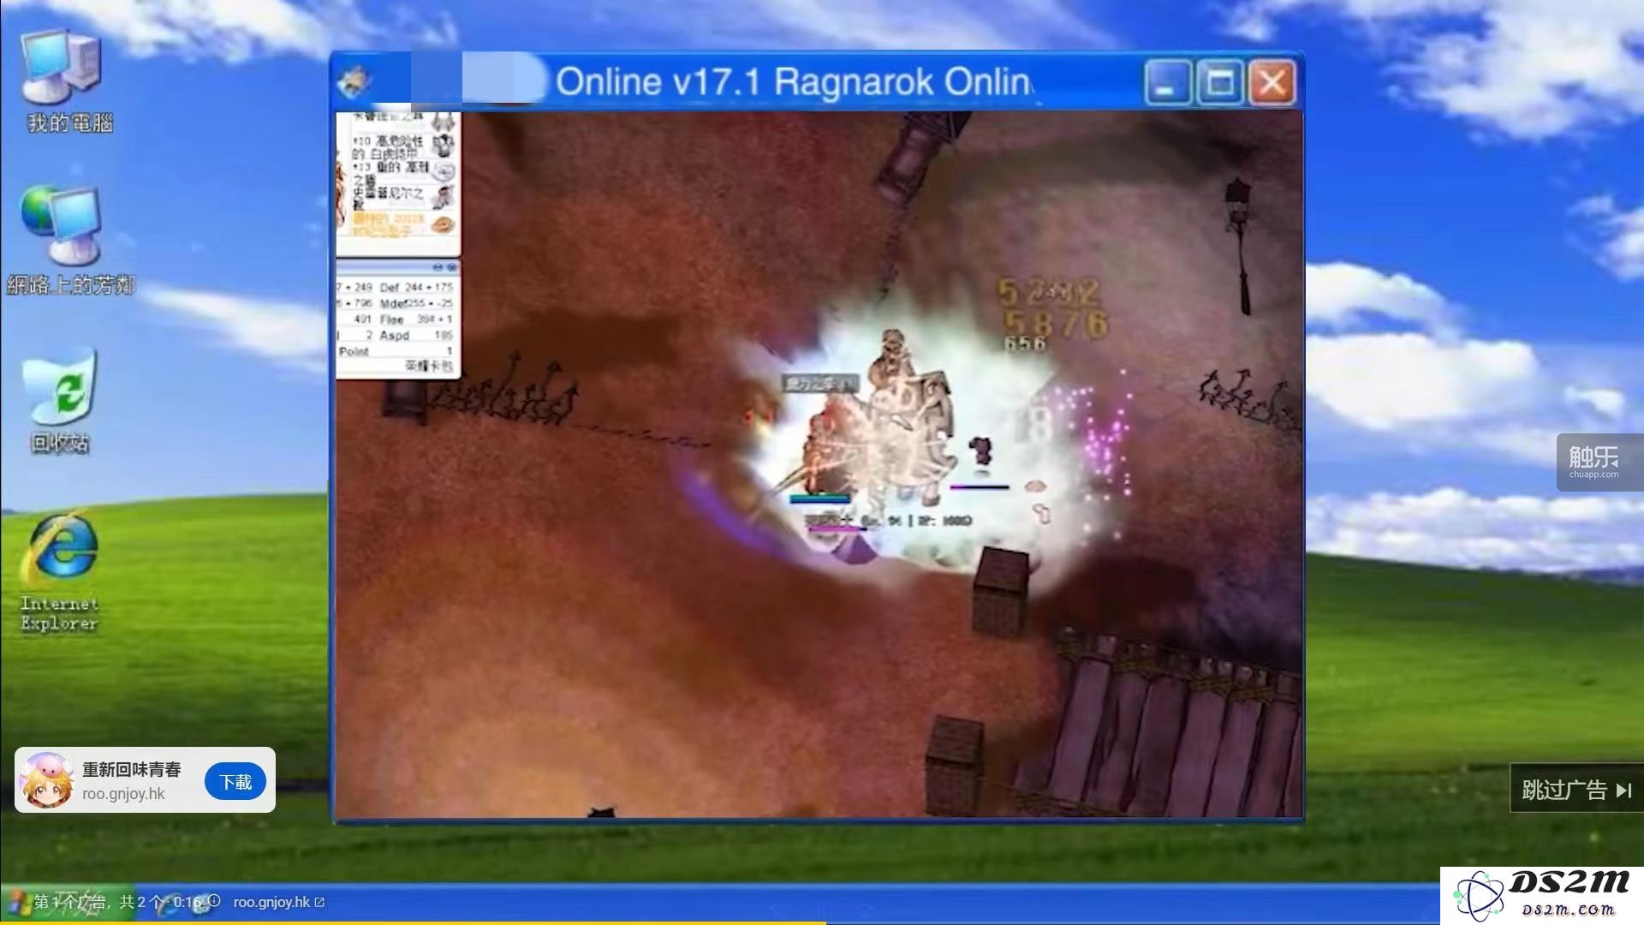Close the Ragnarok Online window
The height and width of the screenshot is (925, 1644).
(x=1272, y=83)
